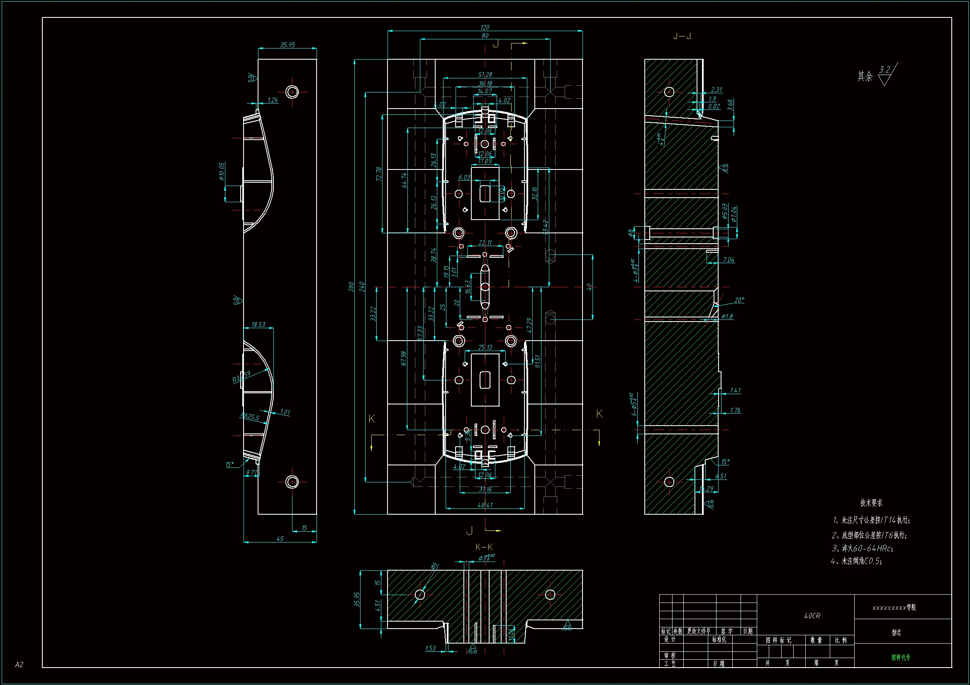This screenshot has height=685, width=970.
Task: Click the 35.95 dimension above left view
Action: pos(287,45)
